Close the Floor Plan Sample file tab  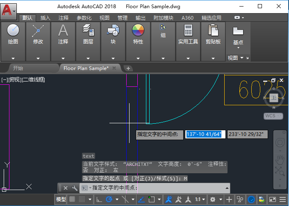click(114, 68)
